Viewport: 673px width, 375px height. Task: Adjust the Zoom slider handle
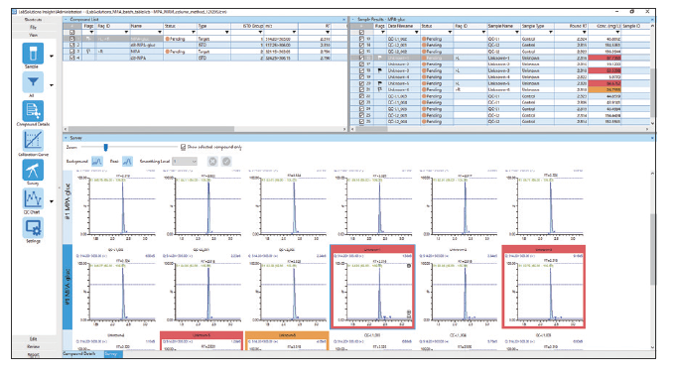(105, 147)
